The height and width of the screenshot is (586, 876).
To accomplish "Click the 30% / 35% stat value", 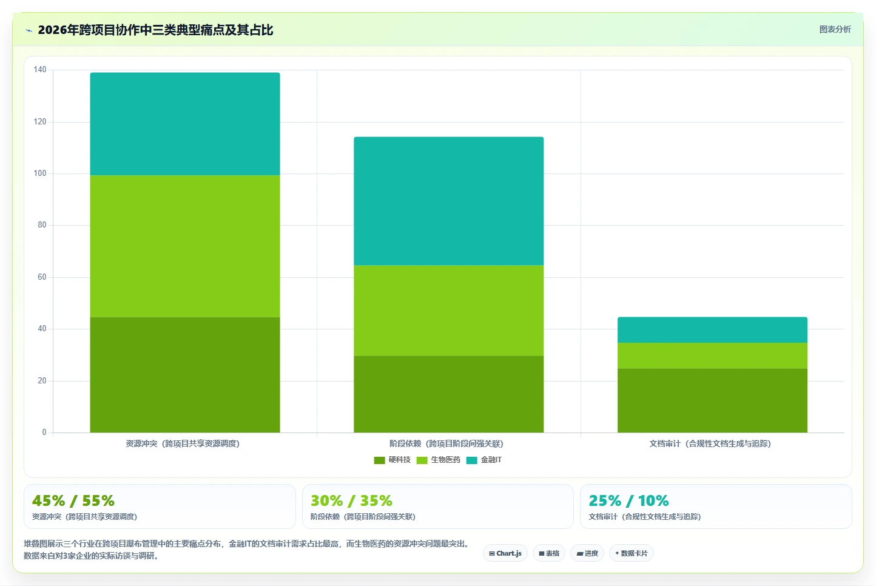I will pos(351,501).
